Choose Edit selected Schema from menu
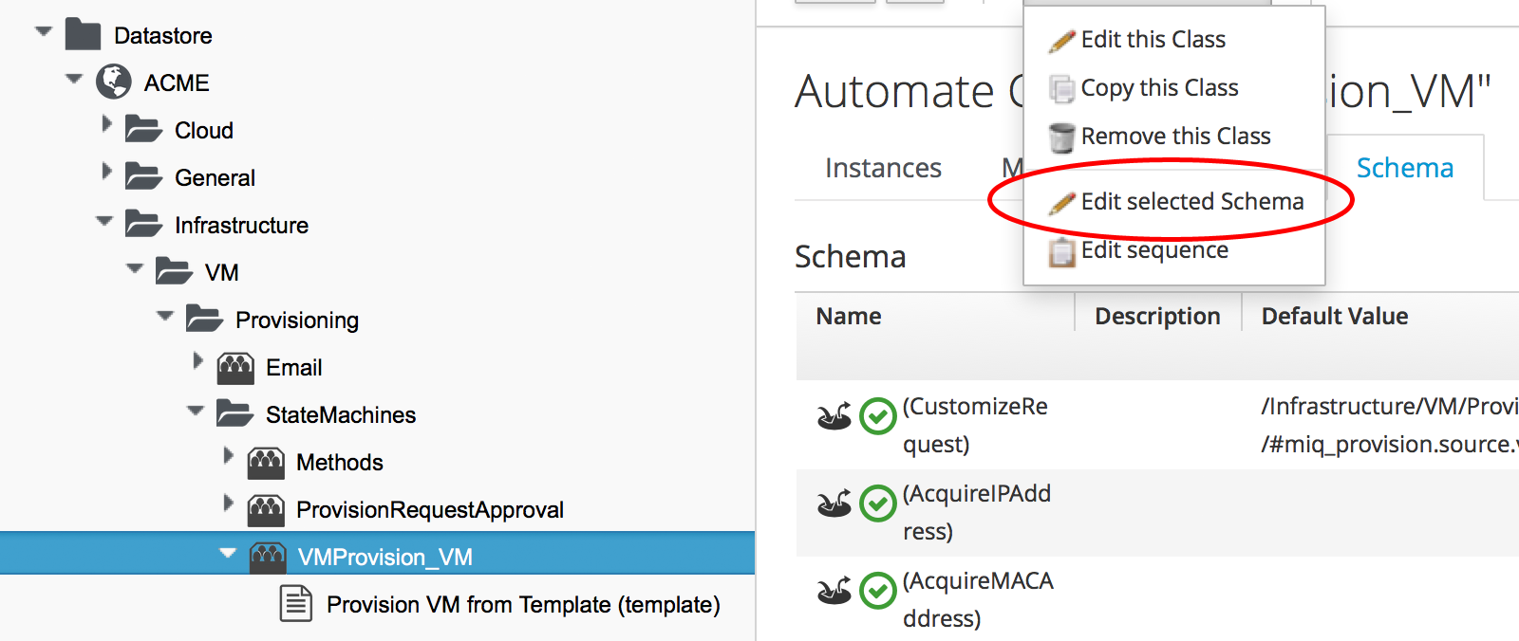 point(1191,201)
